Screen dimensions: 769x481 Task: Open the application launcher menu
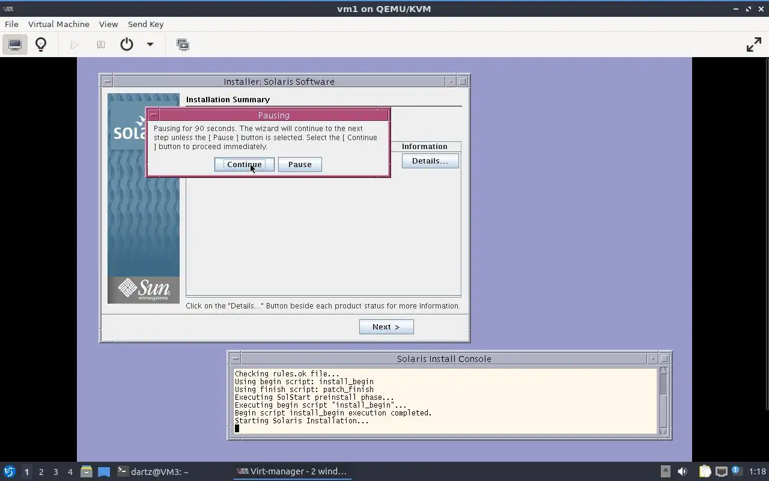9,471
